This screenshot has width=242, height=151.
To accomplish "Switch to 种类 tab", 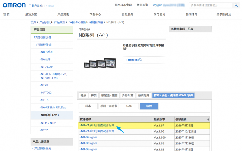I will (x=94, y=95).
